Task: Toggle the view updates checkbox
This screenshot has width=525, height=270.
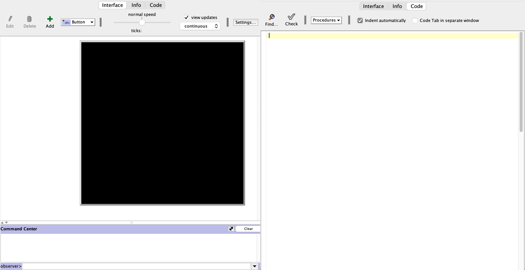Action: 186,17
